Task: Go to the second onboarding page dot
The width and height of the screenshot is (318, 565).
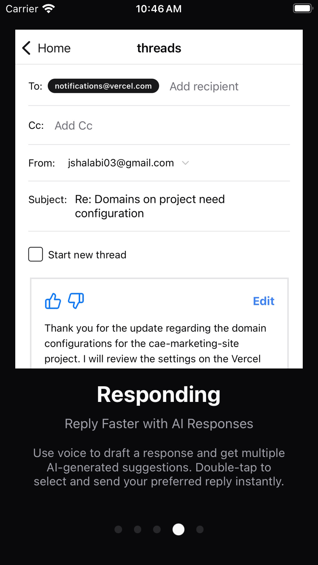Action: 137,529
